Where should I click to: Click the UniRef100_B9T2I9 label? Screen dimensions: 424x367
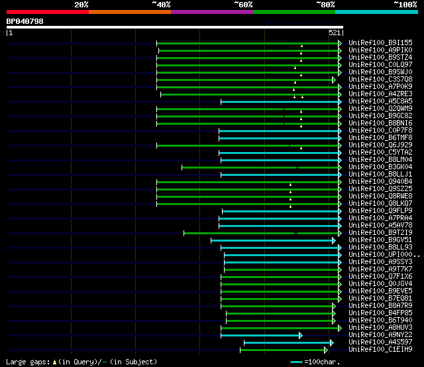(380, 233)
